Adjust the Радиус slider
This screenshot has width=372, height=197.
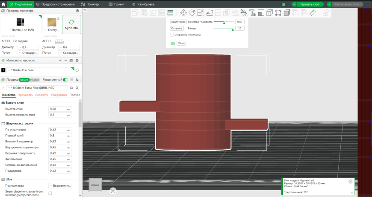click(224, 29)
